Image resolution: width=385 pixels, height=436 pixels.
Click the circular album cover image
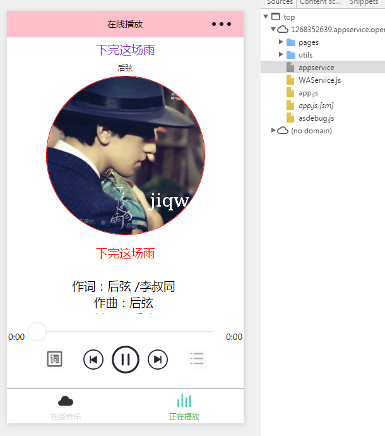(x=126, y=155)
